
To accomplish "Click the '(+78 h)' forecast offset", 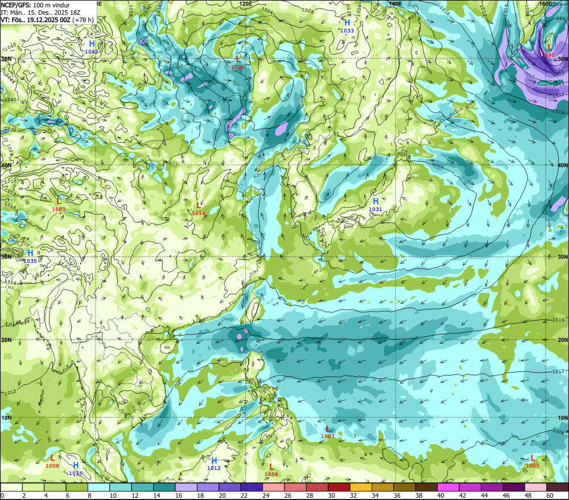I will coord(83,20).
